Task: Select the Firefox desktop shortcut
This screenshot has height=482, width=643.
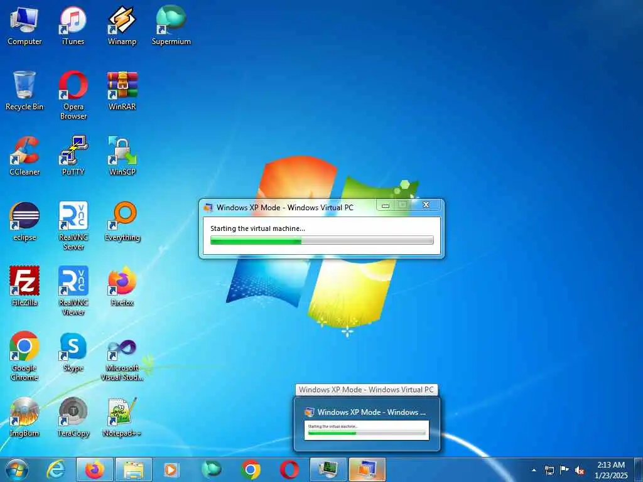Action: [122, 286]
